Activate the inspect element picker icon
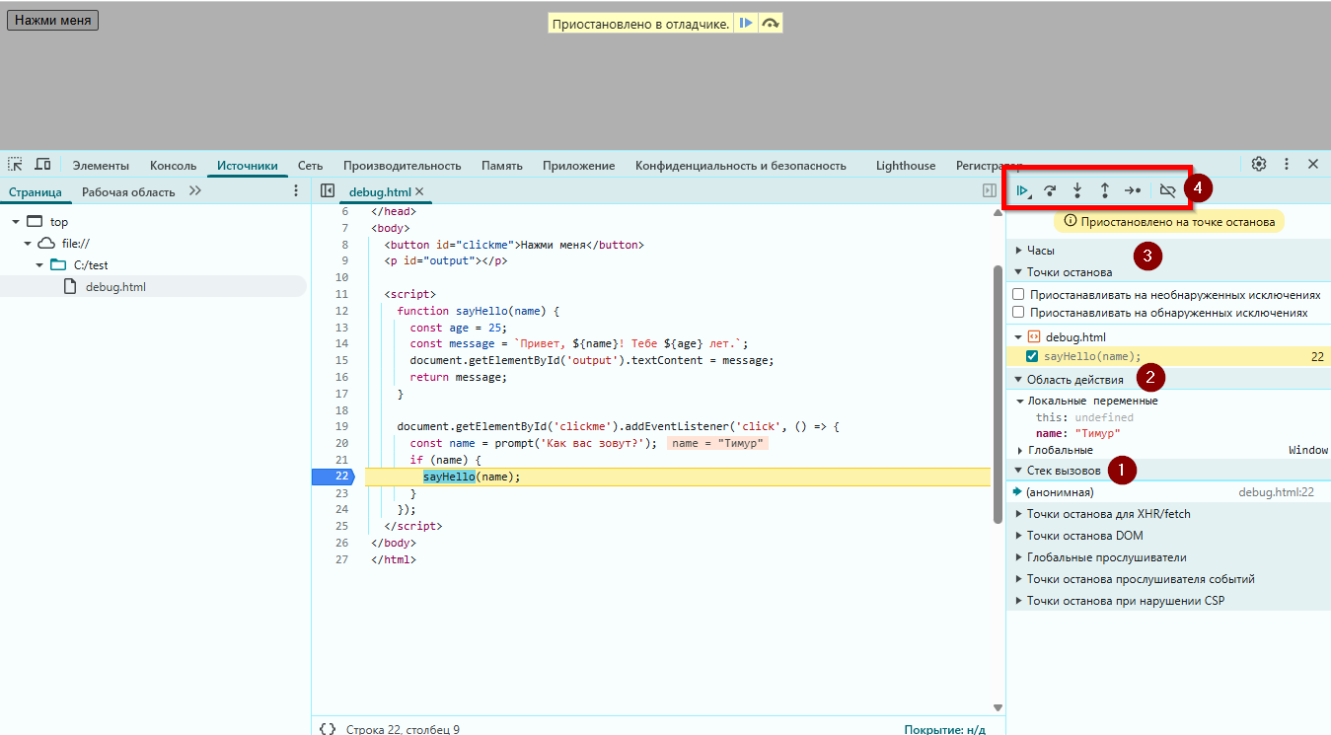 click(x=15, y=164)
